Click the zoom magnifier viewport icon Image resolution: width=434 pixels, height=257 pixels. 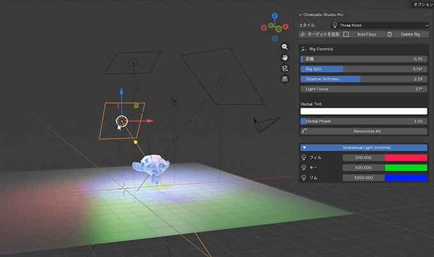click(285, 47)
